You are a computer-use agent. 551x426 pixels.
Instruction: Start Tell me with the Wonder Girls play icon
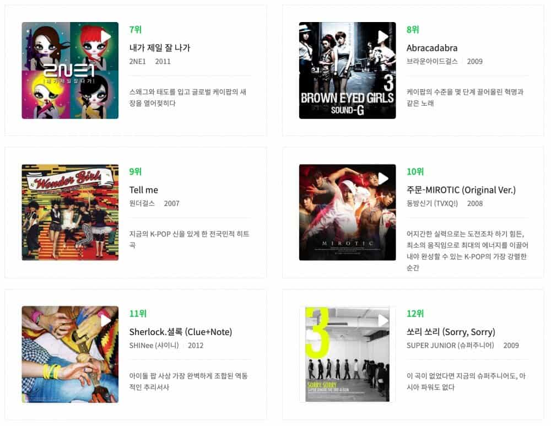pyautogui.click(x=105, y=179)
